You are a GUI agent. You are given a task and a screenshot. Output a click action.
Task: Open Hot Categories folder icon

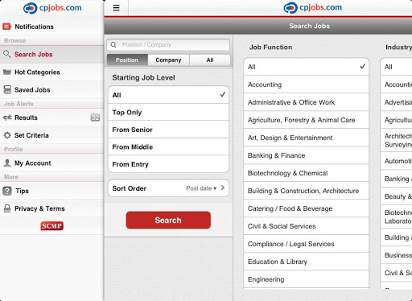(x=7, y=72)
